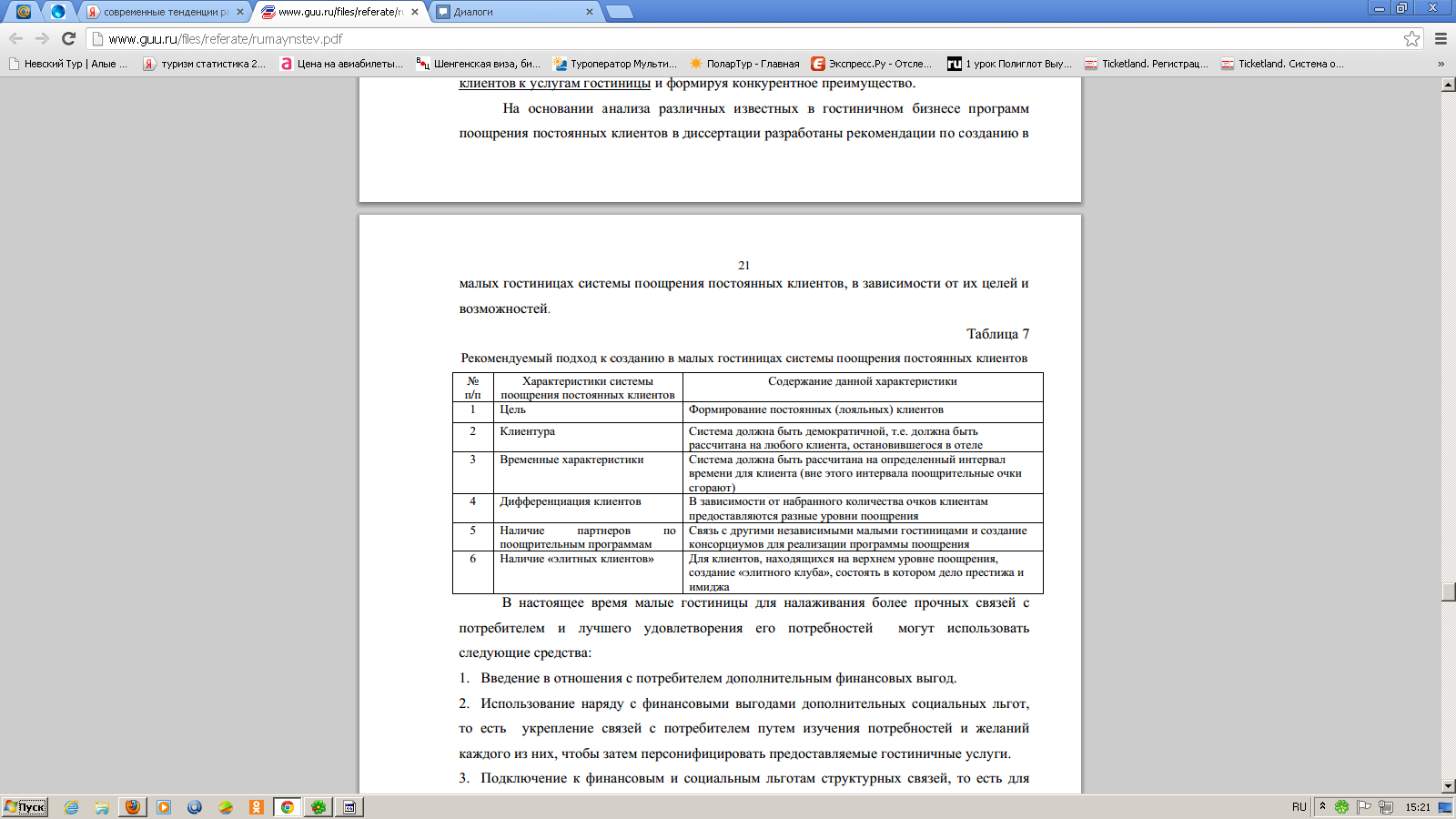This screenshot has width=1456, height=819.
Task: Select the www.guu.ru/files/referate tab
Action: click(339, 12)
